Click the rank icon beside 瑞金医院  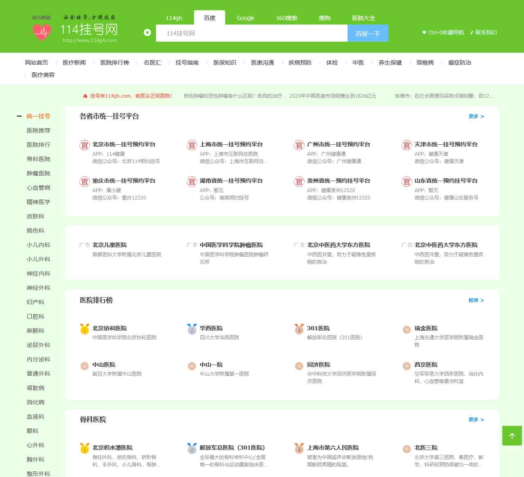[407, 329]
